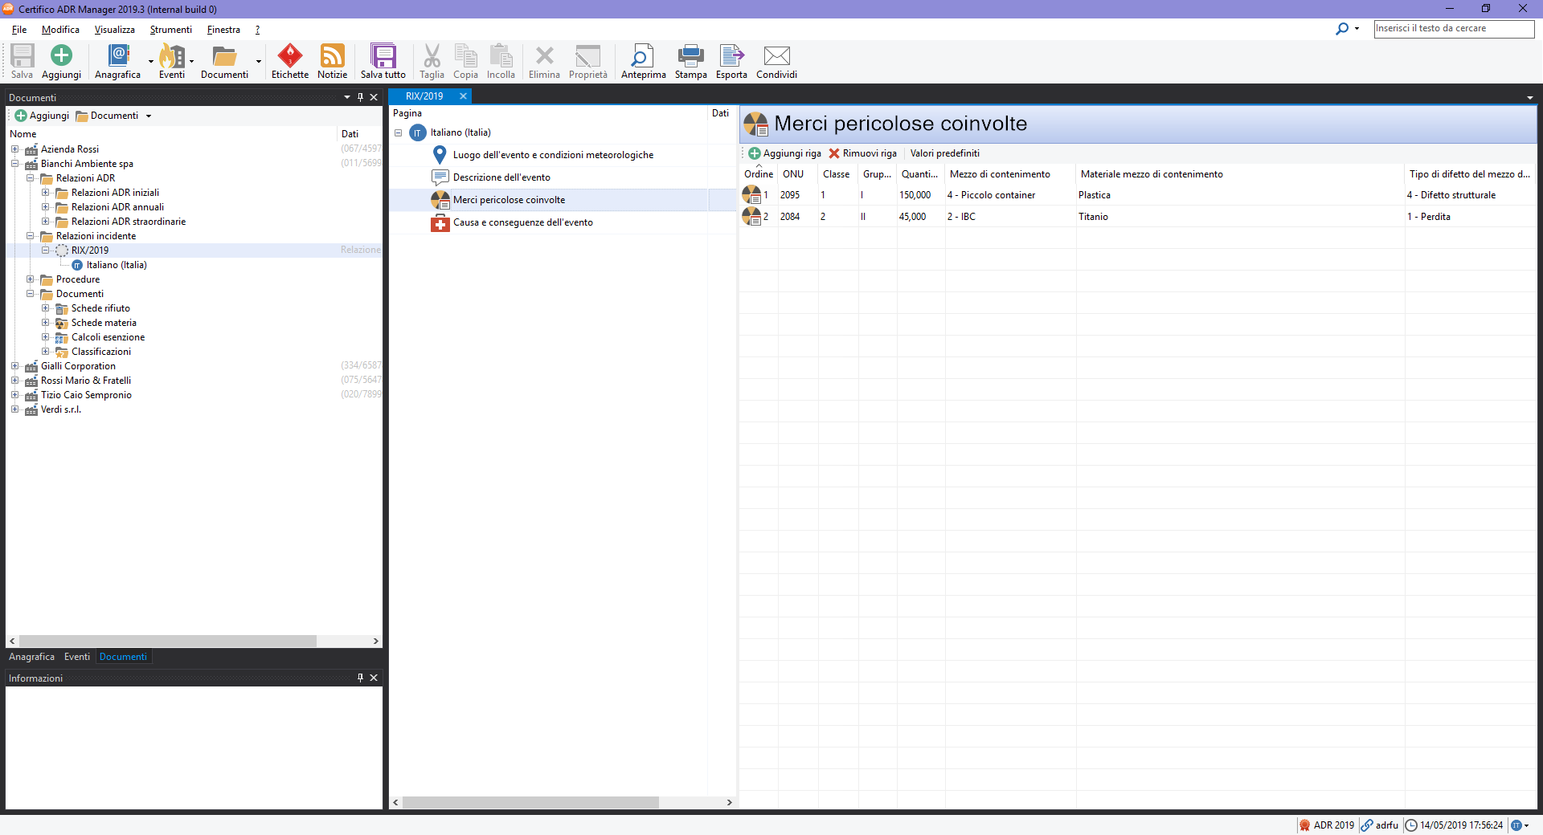The image size is (1543, 835).
Task: Click the Documenti panel horizontal scrollbar
Action: click(167, 641)
